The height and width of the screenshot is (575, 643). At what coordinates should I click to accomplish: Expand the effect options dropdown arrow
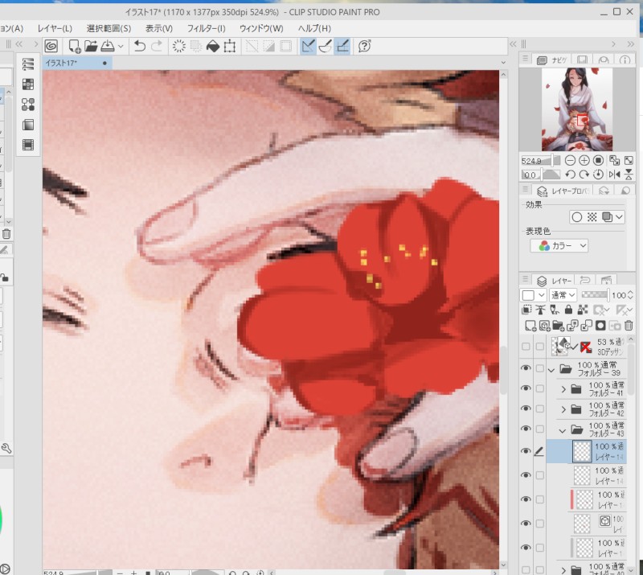[x=619, y=216]
